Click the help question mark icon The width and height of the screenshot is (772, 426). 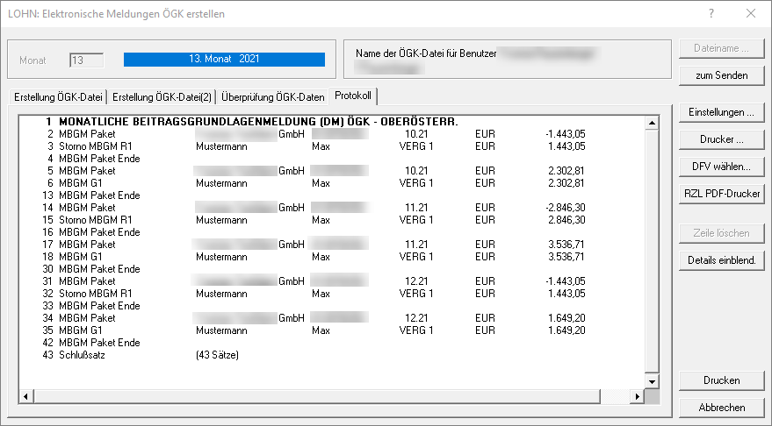[711, 13]
